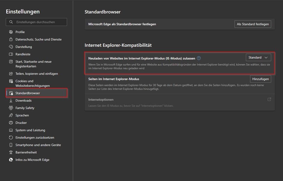Click 'Microsoft Edge als Standardbrowser festlegen' text

122,24
